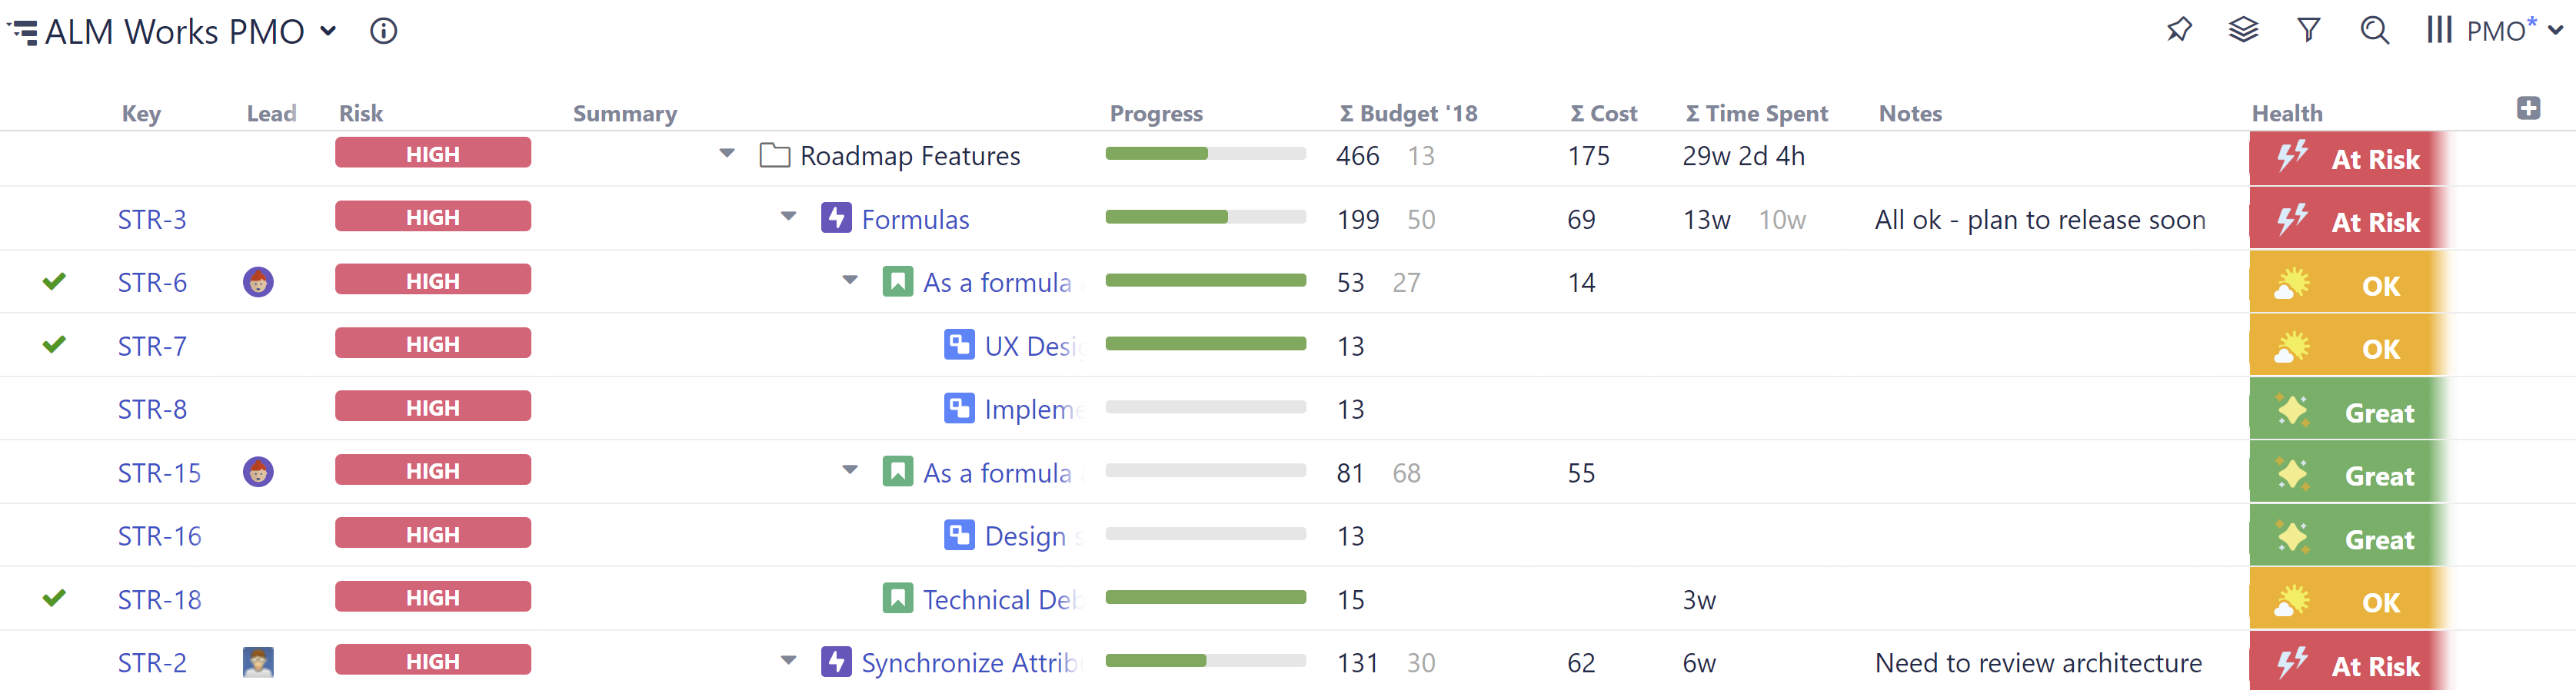Open issue STR-3 link
Viewport: 2576px width, 690px height.
point(152,220)
